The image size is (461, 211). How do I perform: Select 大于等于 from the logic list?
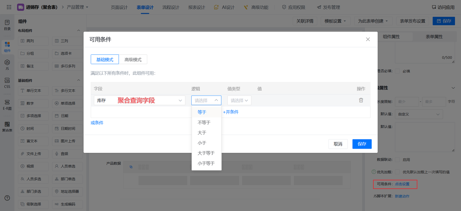pyautogui.click(x=206, y=153)
